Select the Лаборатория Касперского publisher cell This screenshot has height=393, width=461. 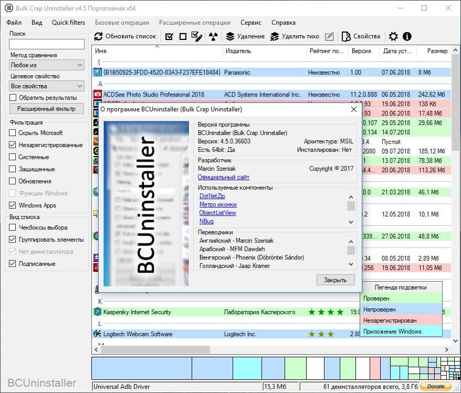coord(259,312)
